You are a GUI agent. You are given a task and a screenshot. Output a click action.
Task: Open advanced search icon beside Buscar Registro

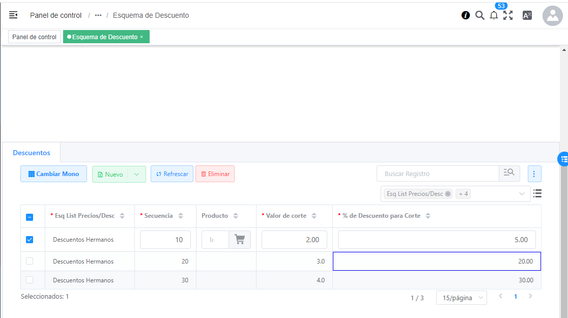point(509,174)
